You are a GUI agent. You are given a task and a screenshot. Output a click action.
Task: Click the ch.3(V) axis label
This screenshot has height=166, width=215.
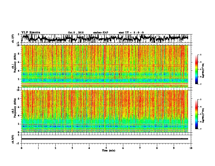click(x=13, y=139)
